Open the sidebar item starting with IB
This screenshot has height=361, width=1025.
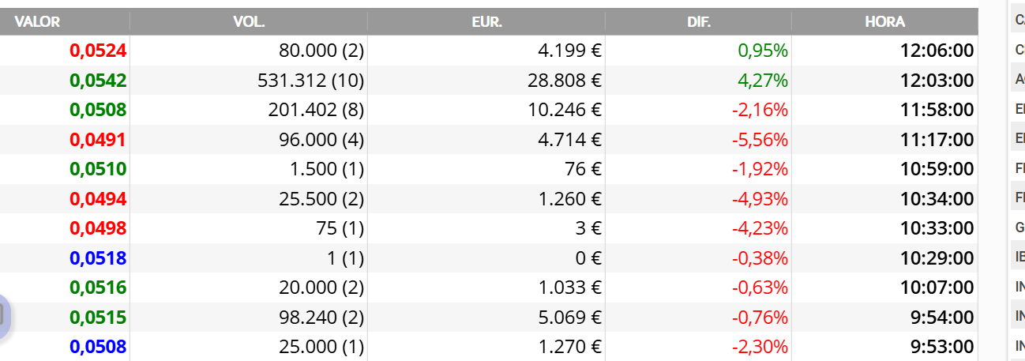pyautogui.click(x=1019, y=257)
